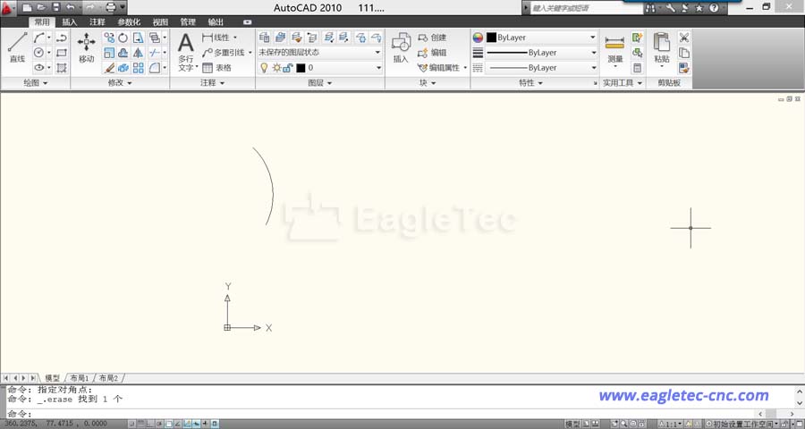This screenshot has width=805, height=429.
Task: Click the Copy Clip icon in clipboard panel
Action: click(x=684, y=53)
